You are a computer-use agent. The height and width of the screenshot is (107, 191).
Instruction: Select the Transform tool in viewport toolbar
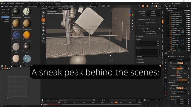pyautogui.click(x=44, y=30)
